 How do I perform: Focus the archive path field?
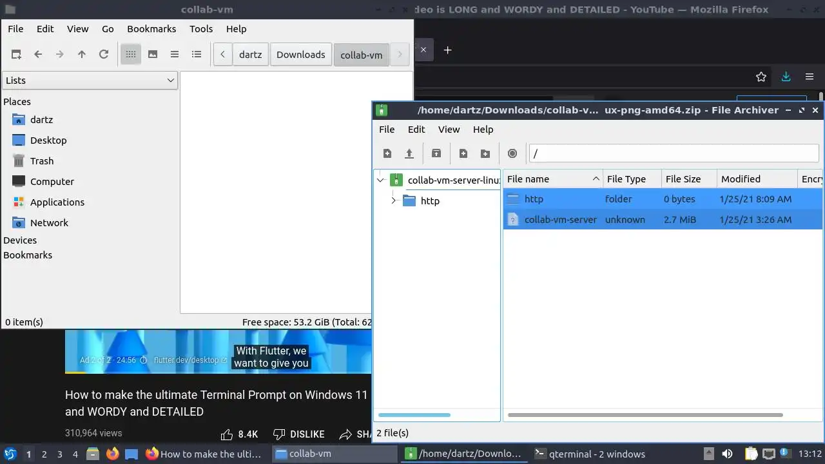pos(674,153)
